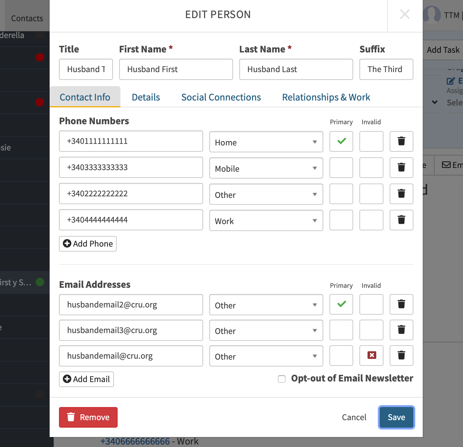Screen dimensions: 463x447
Task: Click the envelope Email icon in background page
Action: tap(446, 165)
